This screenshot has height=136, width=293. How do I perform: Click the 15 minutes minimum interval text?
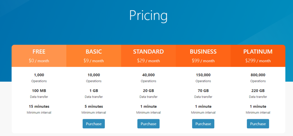39,107
